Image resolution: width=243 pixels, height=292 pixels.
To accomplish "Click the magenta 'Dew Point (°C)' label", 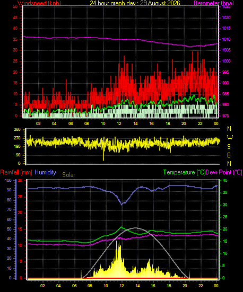I will point(224,172).
